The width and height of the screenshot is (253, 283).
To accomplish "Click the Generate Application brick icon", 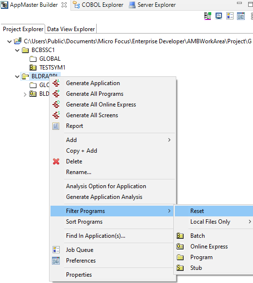I will 56,83.
